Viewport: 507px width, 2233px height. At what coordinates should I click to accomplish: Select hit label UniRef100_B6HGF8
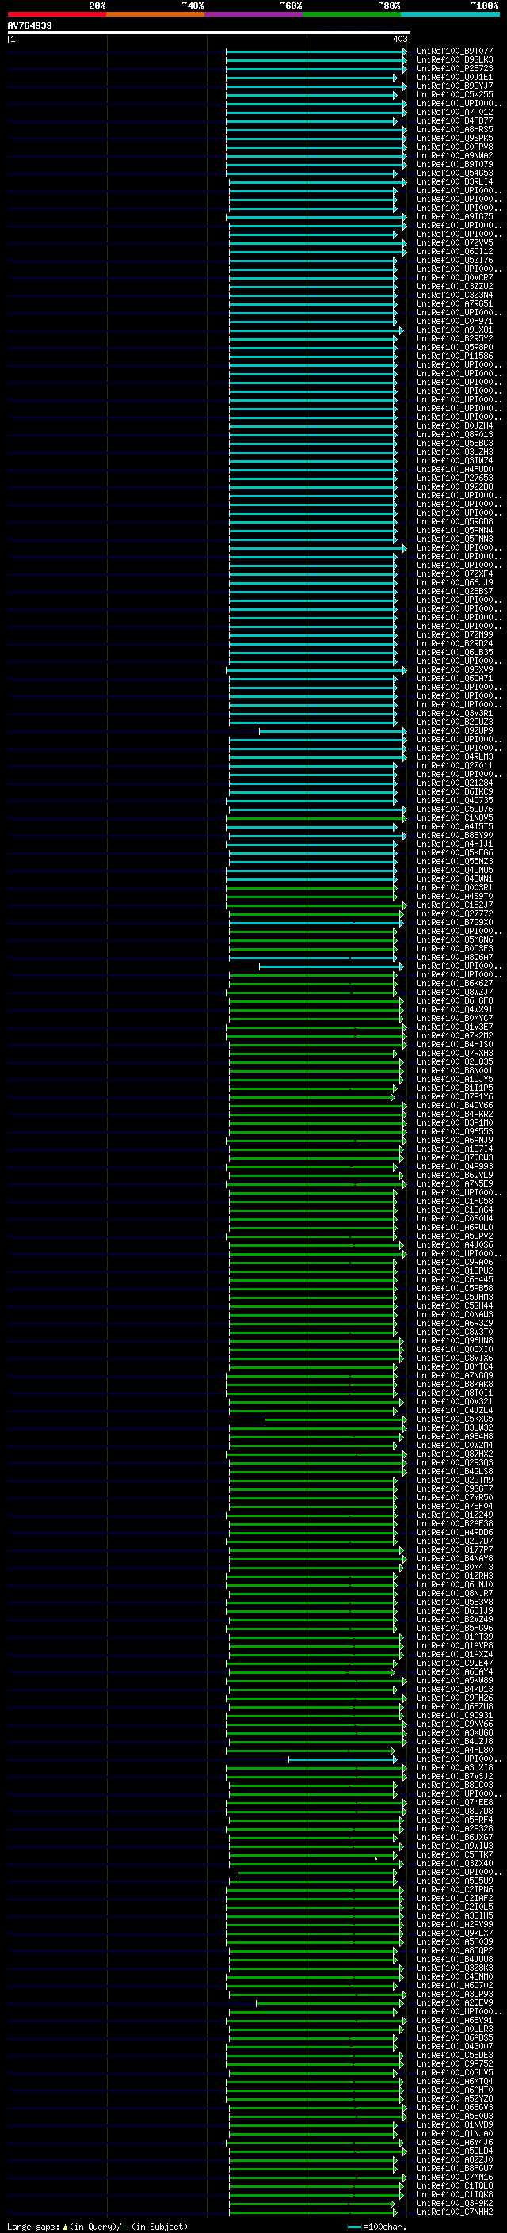click(455, 1000)
